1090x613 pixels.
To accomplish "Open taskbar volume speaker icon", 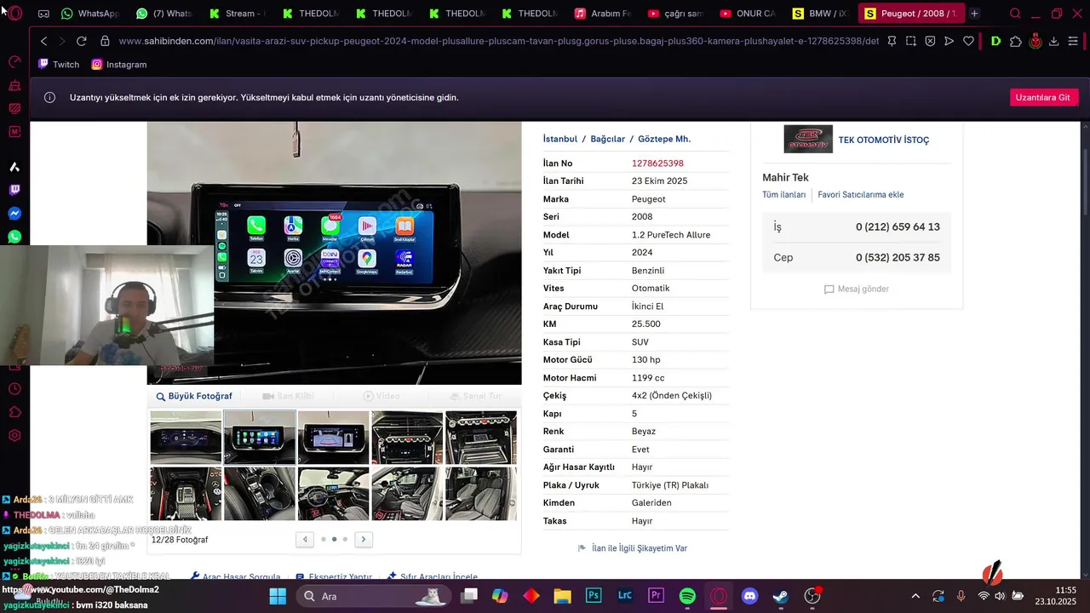I will (x=1000, y=596).
